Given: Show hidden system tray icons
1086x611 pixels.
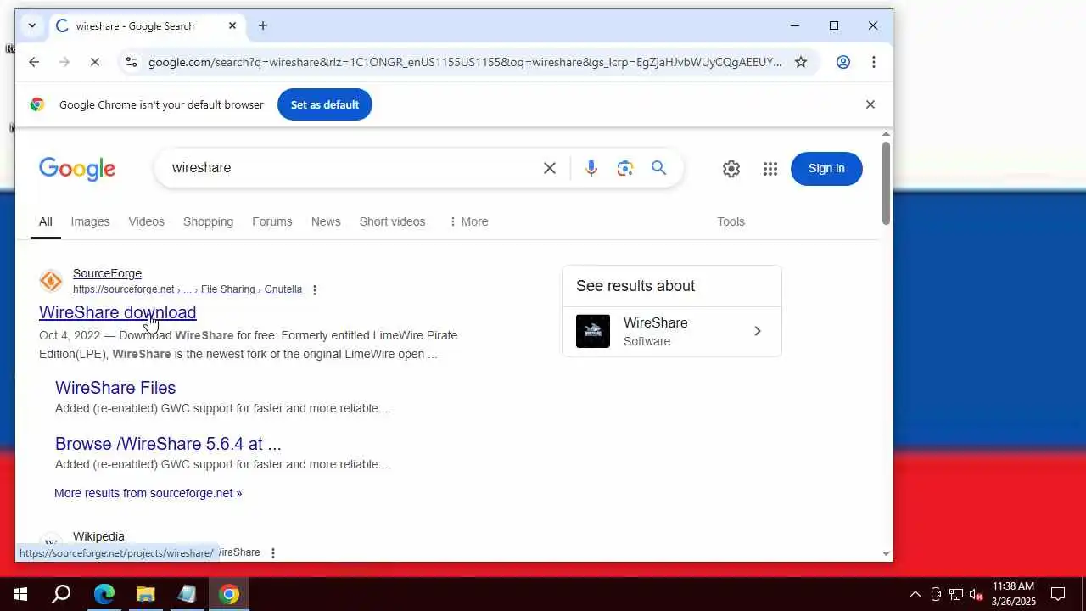Looking at the screenshot, I should pos(915,594).
